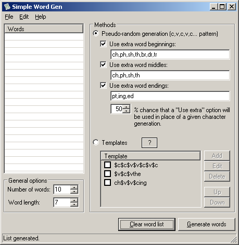Viewport: 239px width, 245px height.
Task: Increase the word length value
Action: [x=74, y=200]
